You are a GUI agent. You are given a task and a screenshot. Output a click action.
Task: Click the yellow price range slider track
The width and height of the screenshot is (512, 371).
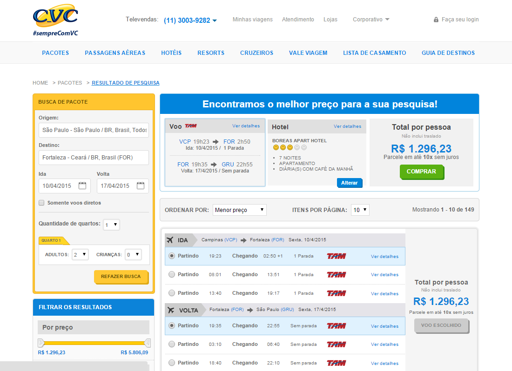94,343
